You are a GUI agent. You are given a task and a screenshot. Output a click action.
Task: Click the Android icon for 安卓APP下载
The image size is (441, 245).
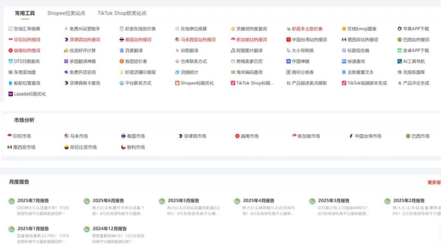point(399,51)
